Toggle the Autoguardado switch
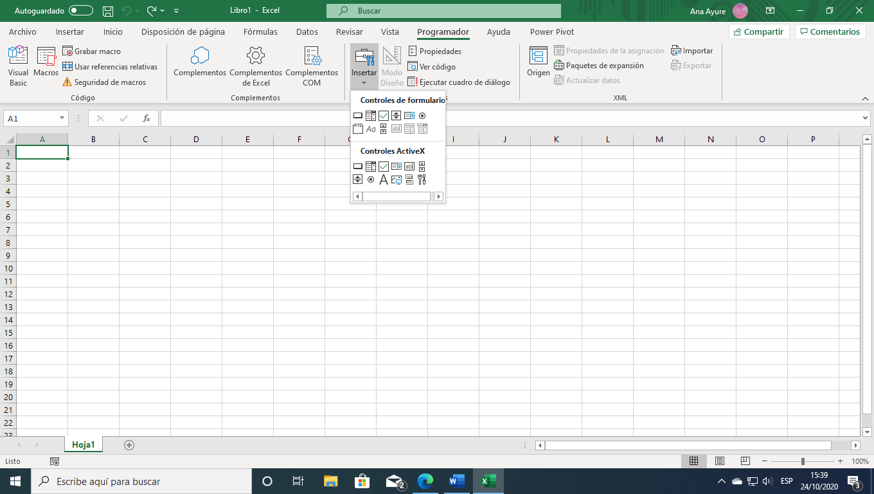 tap(81, 11)
